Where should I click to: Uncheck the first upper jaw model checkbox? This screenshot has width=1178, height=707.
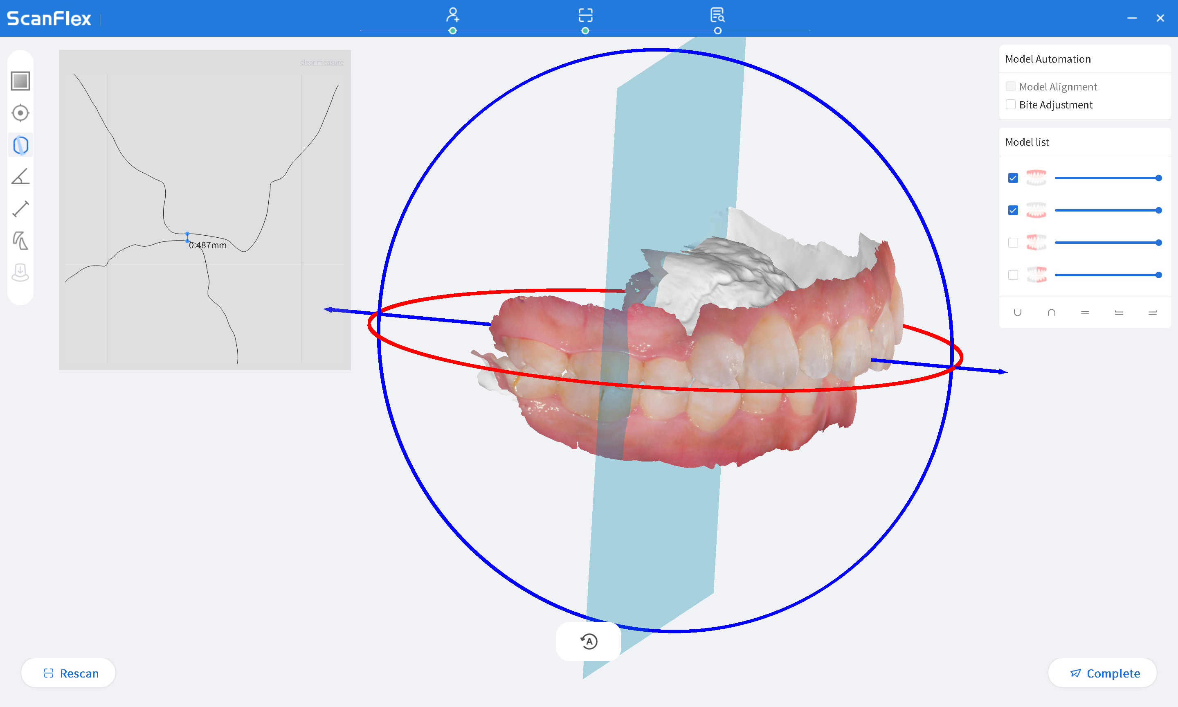pyautogui.click(x=1013, y=178)
